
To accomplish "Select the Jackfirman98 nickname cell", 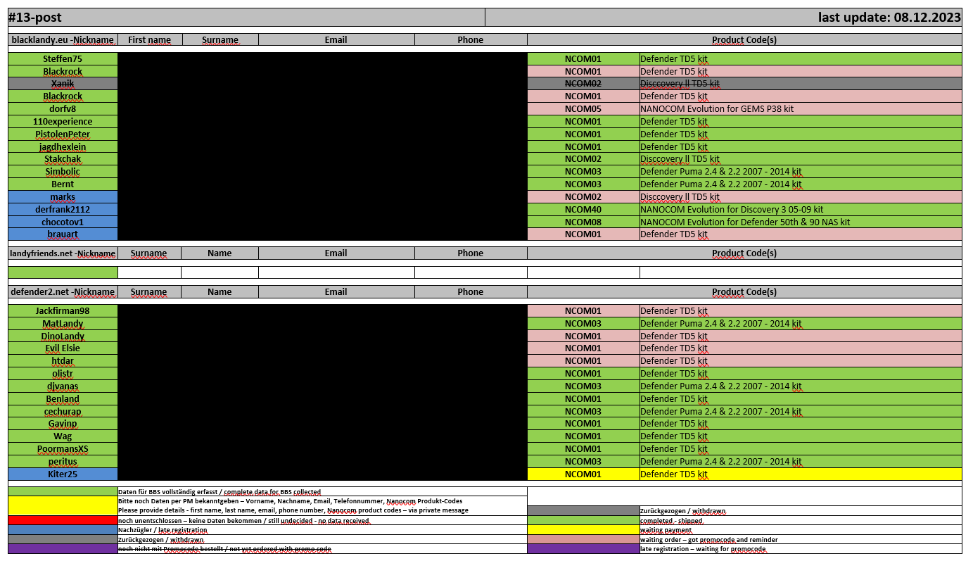I will tap(63, 311).
